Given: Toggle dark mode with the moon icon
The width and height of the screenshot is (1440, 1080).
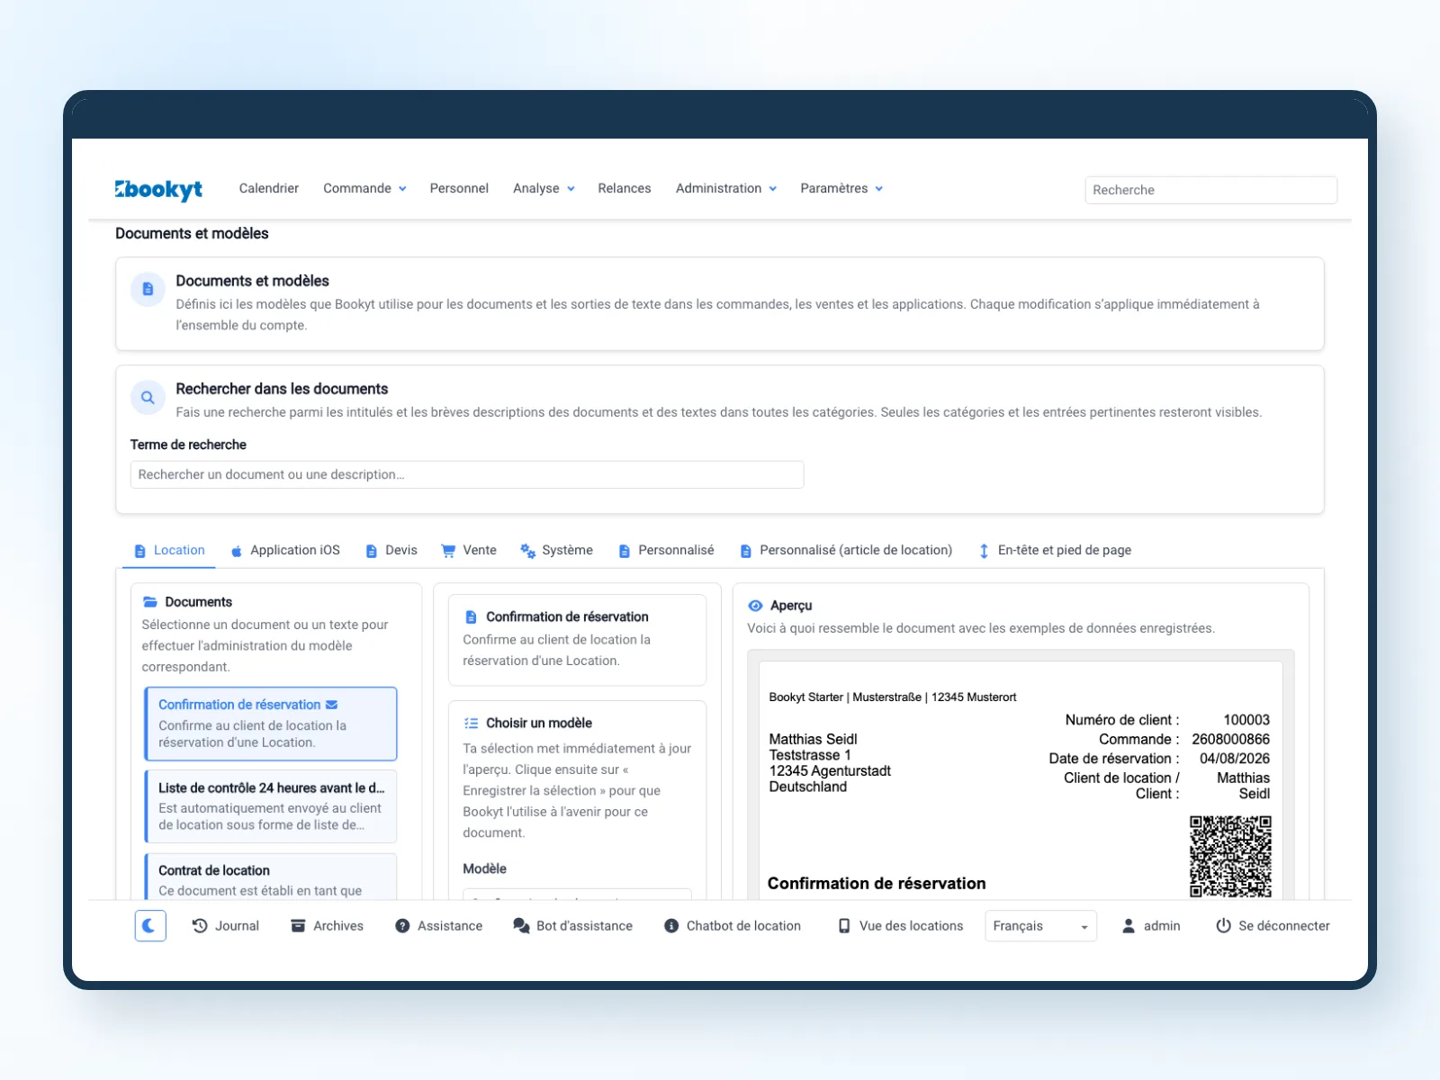Looking at the screenshot, I should pos(150,925).
